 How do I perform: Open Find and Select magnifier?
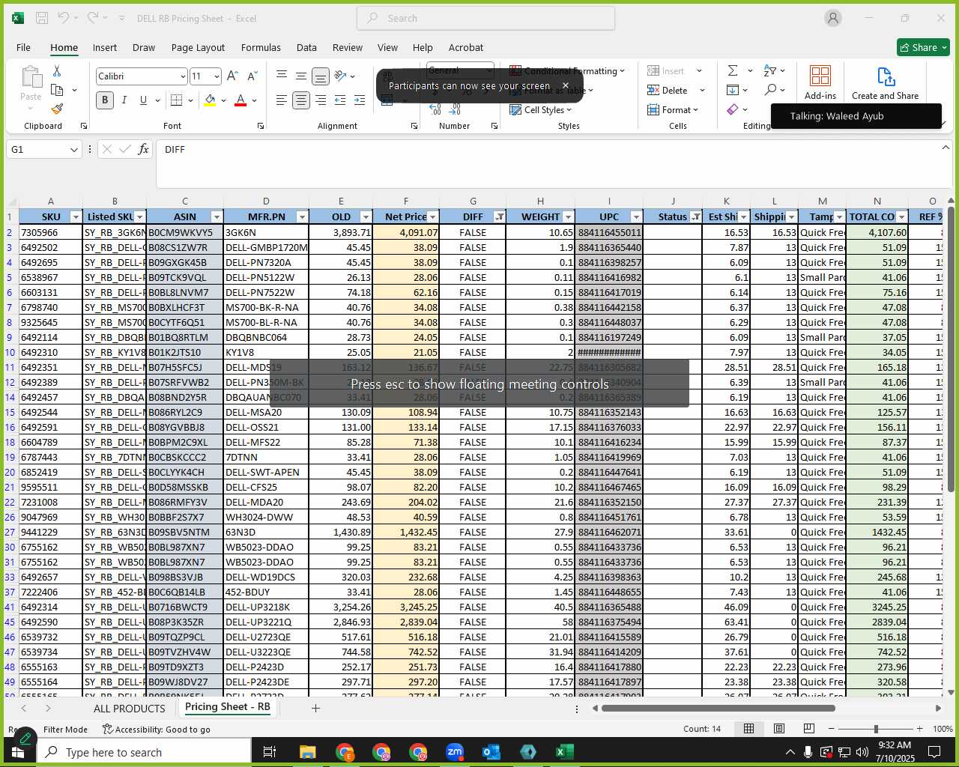tap(770, 90)
